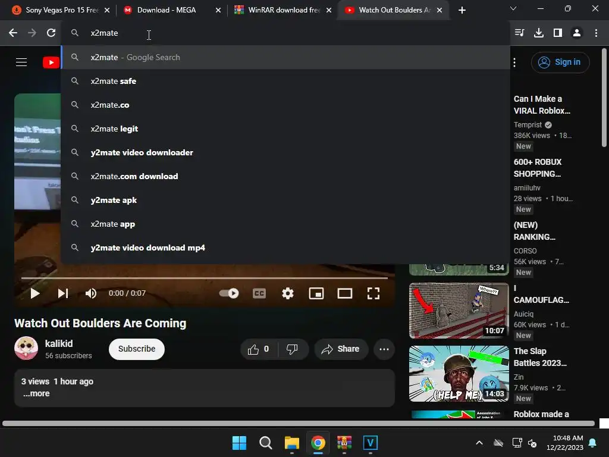Open the video settings gear

click(x=288, y=293)
